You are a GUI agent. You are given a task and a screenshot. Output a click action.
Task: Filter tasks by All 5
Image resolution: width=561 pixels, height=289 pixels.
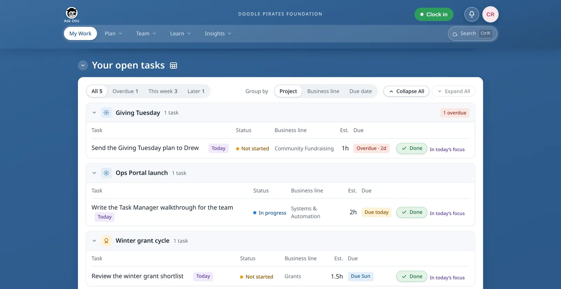[x=97, y=91]
